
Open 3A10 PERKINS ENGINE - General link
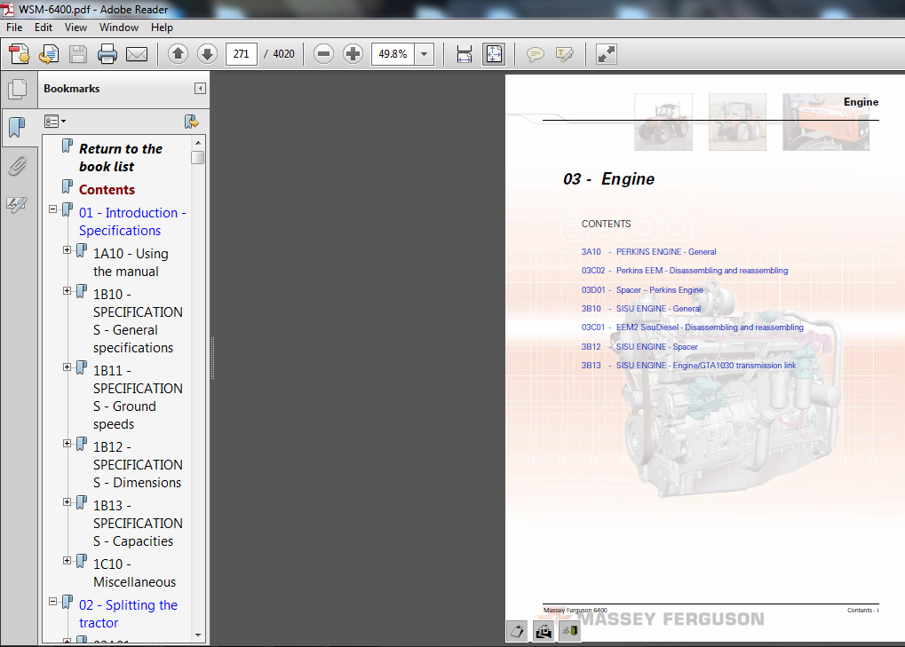(648, 252)
